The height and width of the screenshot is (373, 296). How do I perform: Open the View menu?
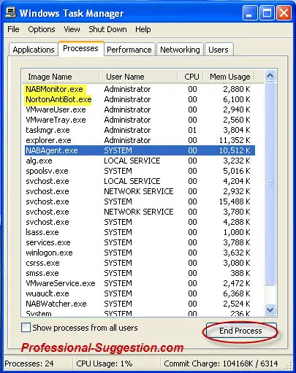tap(72, 29)
